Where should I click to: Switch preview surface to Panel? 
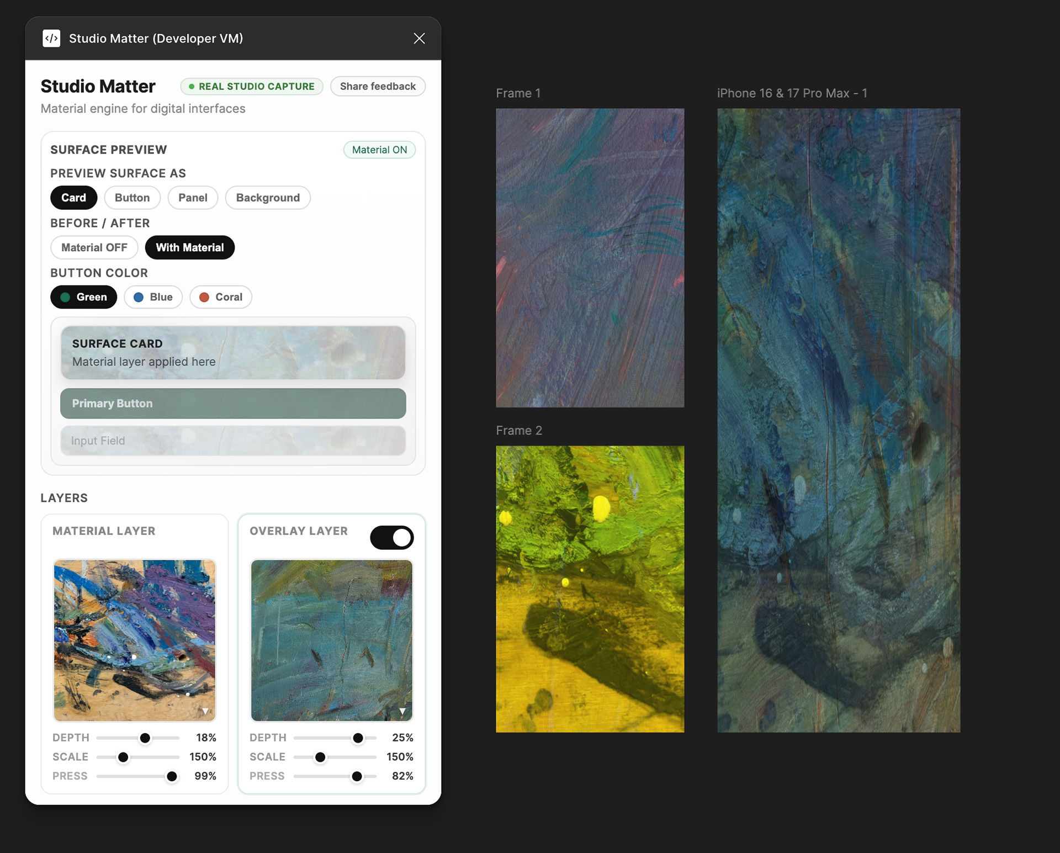click(x=193, y=198)
